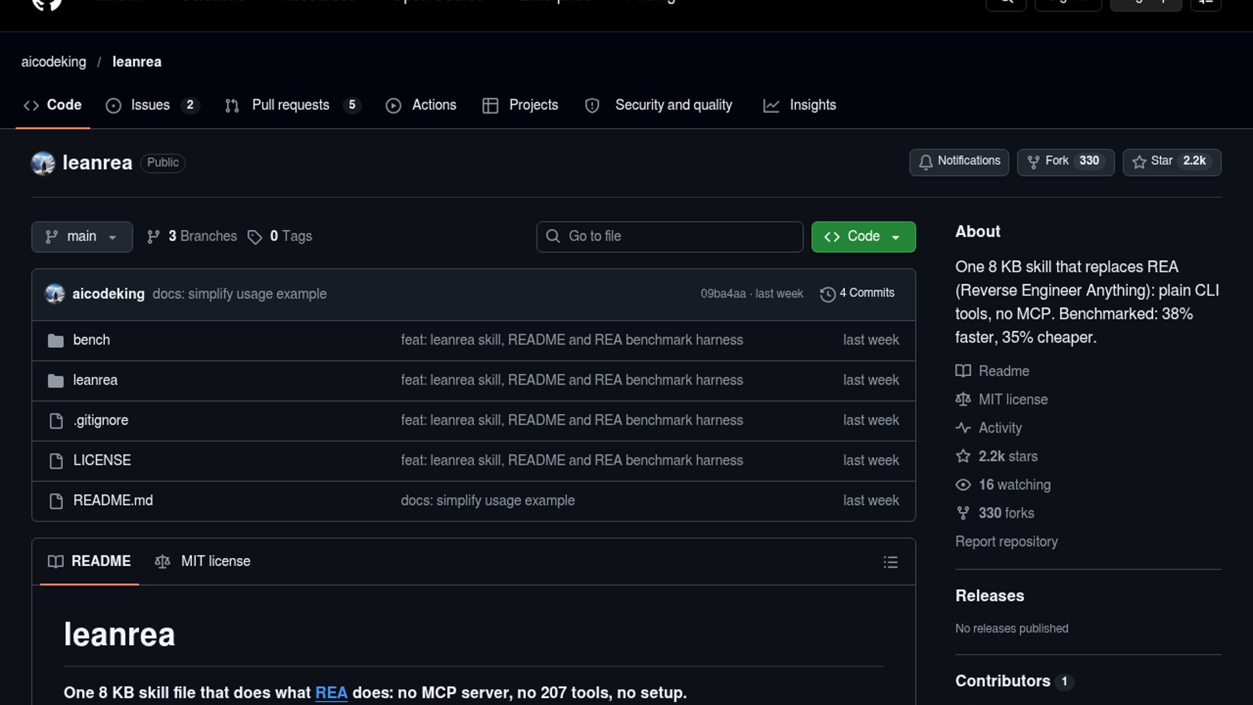
Task: Click the README.md file icon
Action: pos(56,501)
